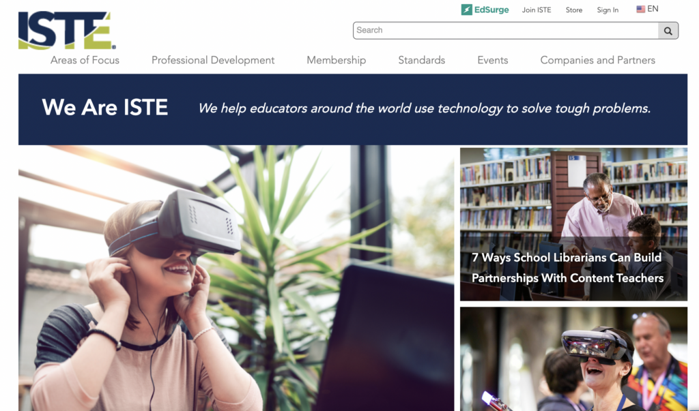
Task: Open the Events menu
Action: (493, 60)
